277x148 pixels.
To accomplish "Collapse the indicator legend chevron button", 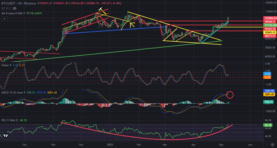I will click(4, 19).
